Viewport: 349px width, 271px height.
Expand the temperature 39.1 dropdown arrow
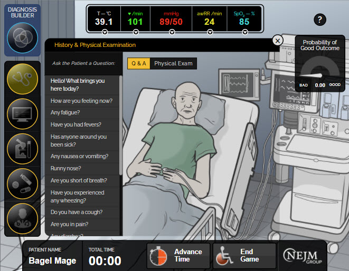point(105,32)
